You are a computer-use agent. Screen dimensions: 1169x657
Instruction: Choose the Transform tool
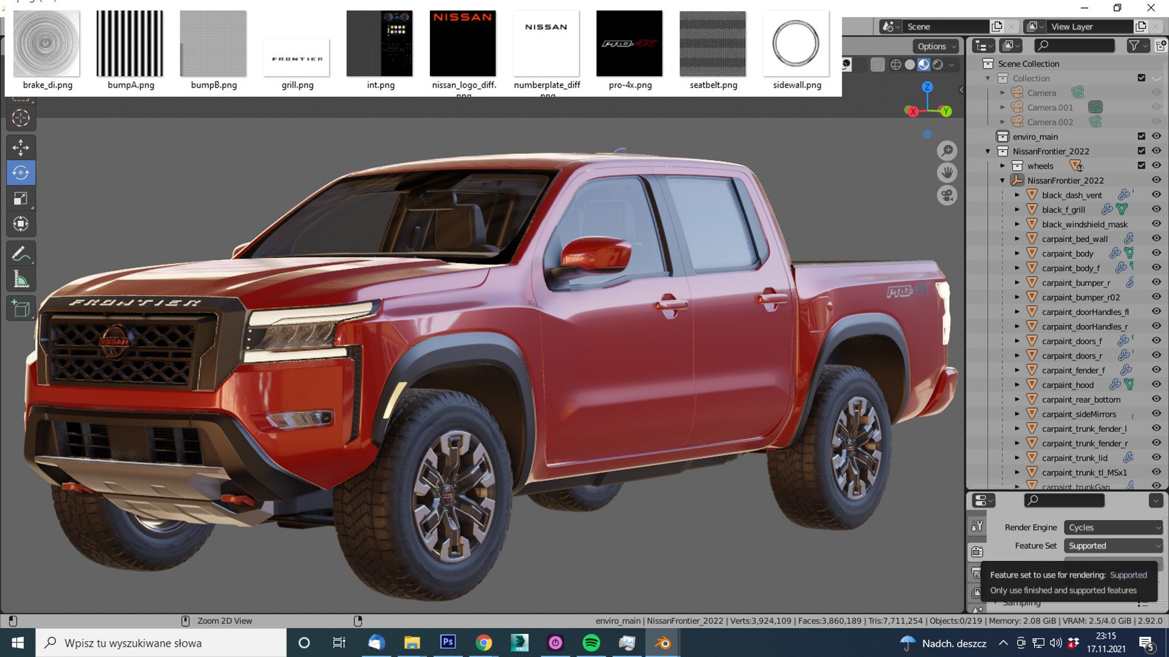[21, 224]
